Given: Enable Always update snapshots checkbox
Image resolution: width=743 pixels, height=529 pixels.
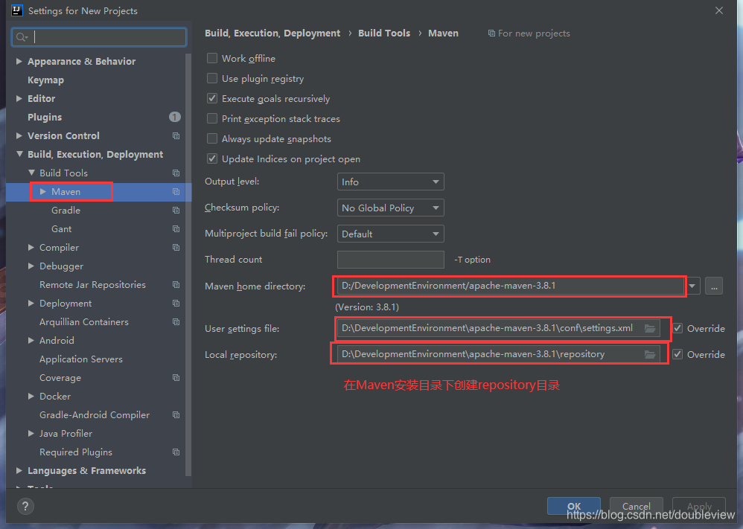Looking at the screenshot, I should click(212, 139).
